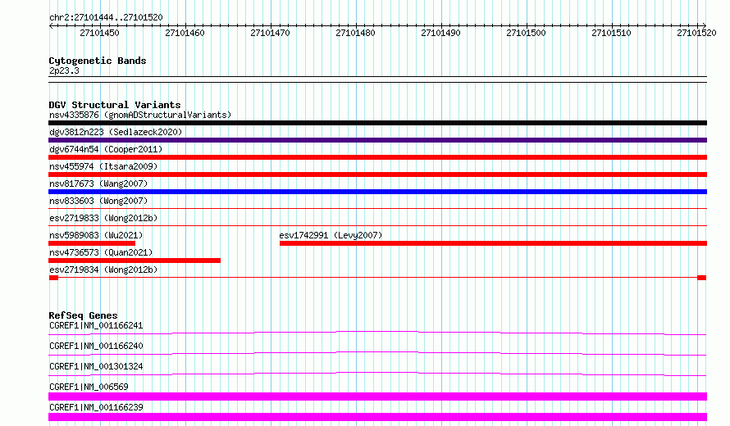Open nsv833603 Wong2007 label
The width and height of the screenshot is (730, 426).
(x=98, y=201)
